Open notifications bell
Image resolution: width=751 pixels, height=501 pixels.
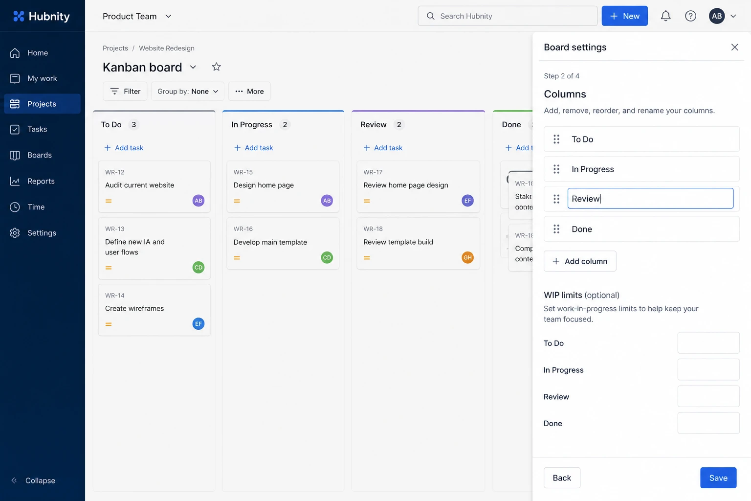(665, 16)
